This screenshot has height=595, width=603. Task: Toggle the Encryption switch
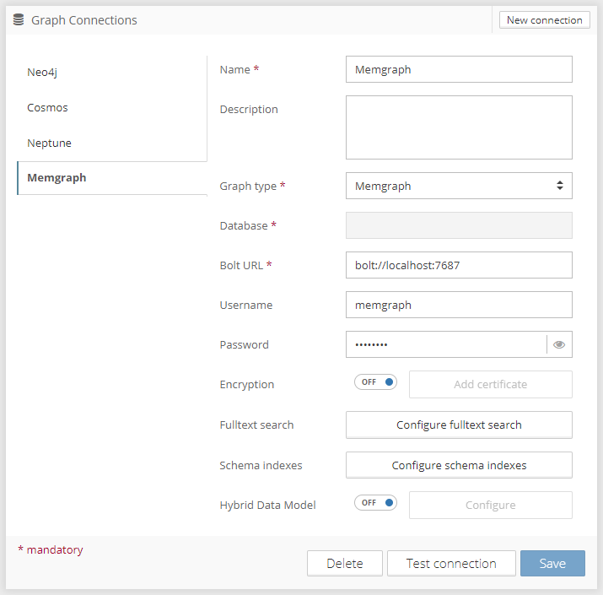[375, 382]
